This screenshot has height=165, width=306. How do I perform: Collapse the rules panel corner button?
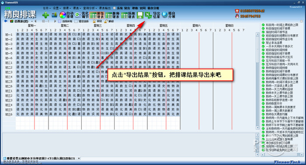[x=302, y=21]
